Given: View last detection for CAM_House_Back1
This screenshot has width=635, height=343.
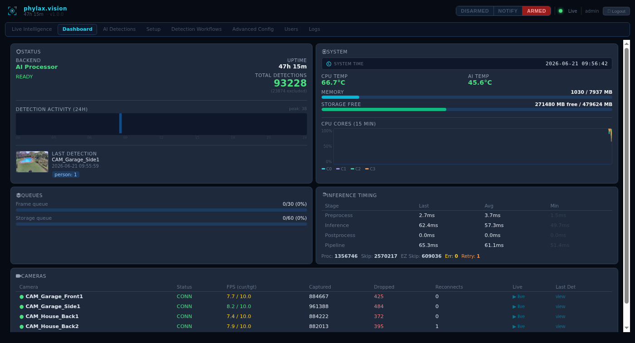Looking at the screenshot, I should 561,316.
